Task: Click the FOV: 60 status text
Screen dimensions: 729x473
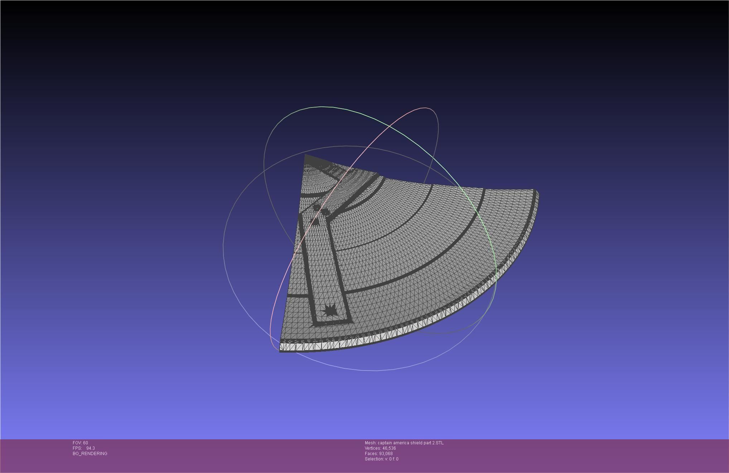Action: (x=80, y=443)
